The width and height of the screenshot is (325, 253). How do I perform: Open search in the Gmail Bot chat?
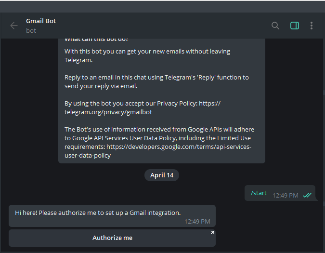275,26
